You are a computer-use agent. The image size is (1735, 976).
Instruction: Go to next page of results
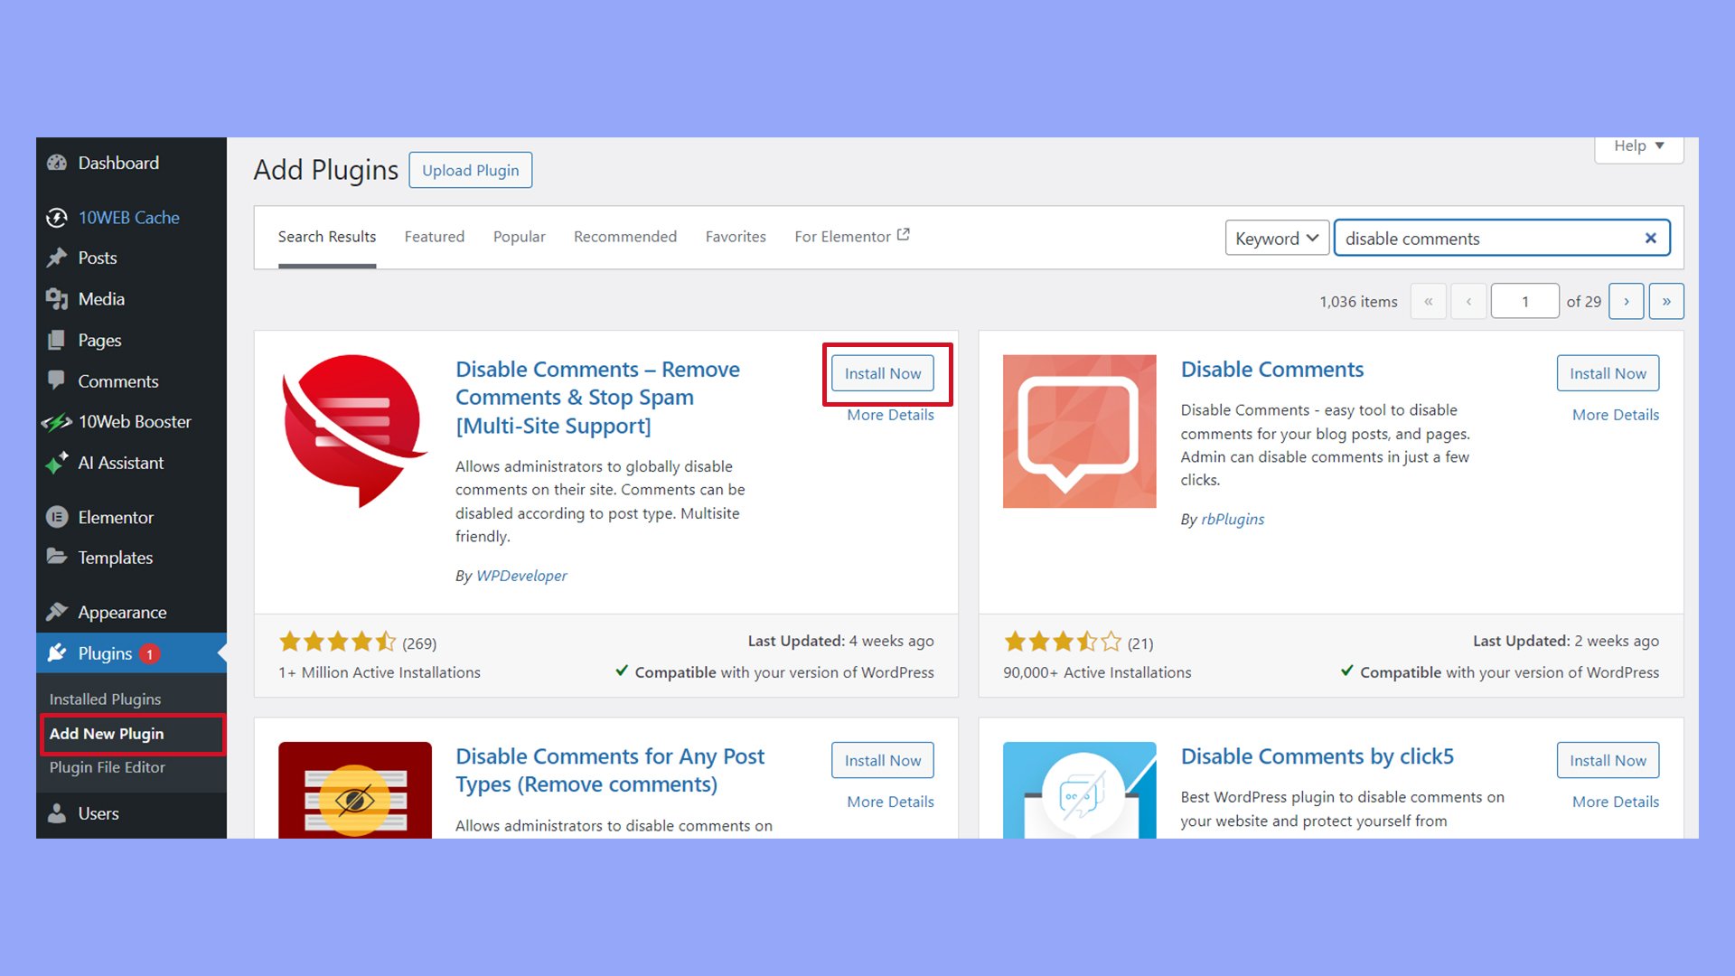[1626, 301]
